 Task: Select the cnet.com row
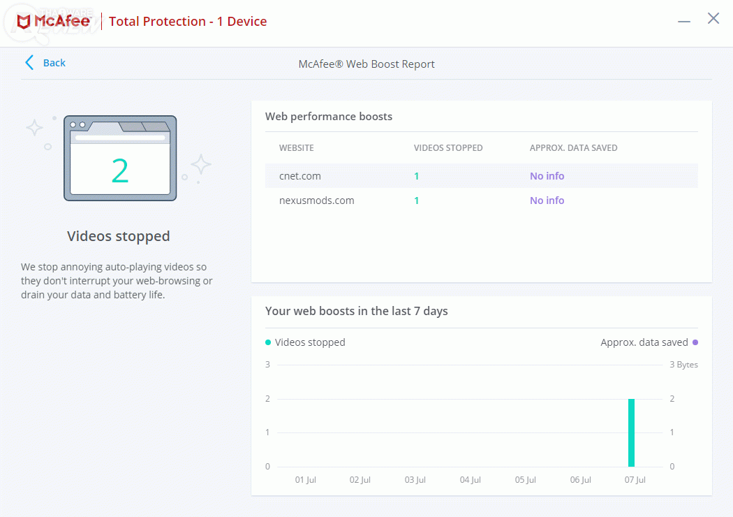[300, 176]
